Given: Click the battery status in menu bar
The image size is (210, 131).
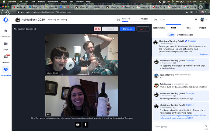Looking at the screenshot, I should pyautogui.click(x=180, y=2).
